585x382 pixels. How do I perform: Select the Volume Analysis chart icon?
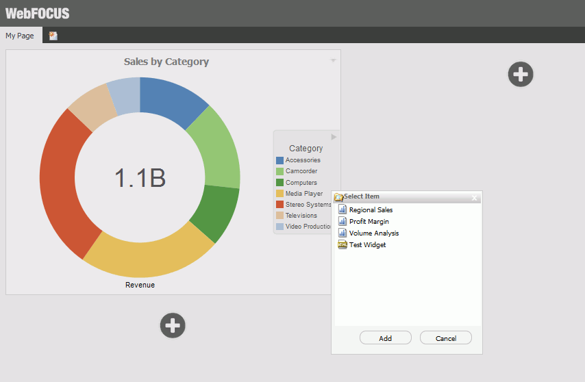click(x=343, y=233)
